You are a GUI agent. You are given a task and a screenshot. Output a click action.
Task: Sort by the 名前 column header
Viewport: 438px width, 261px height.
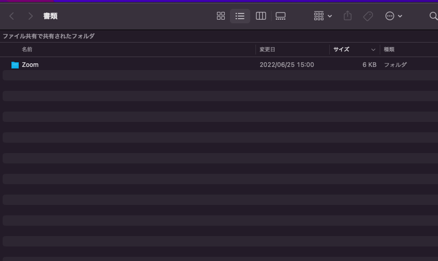tap(27, 49)
